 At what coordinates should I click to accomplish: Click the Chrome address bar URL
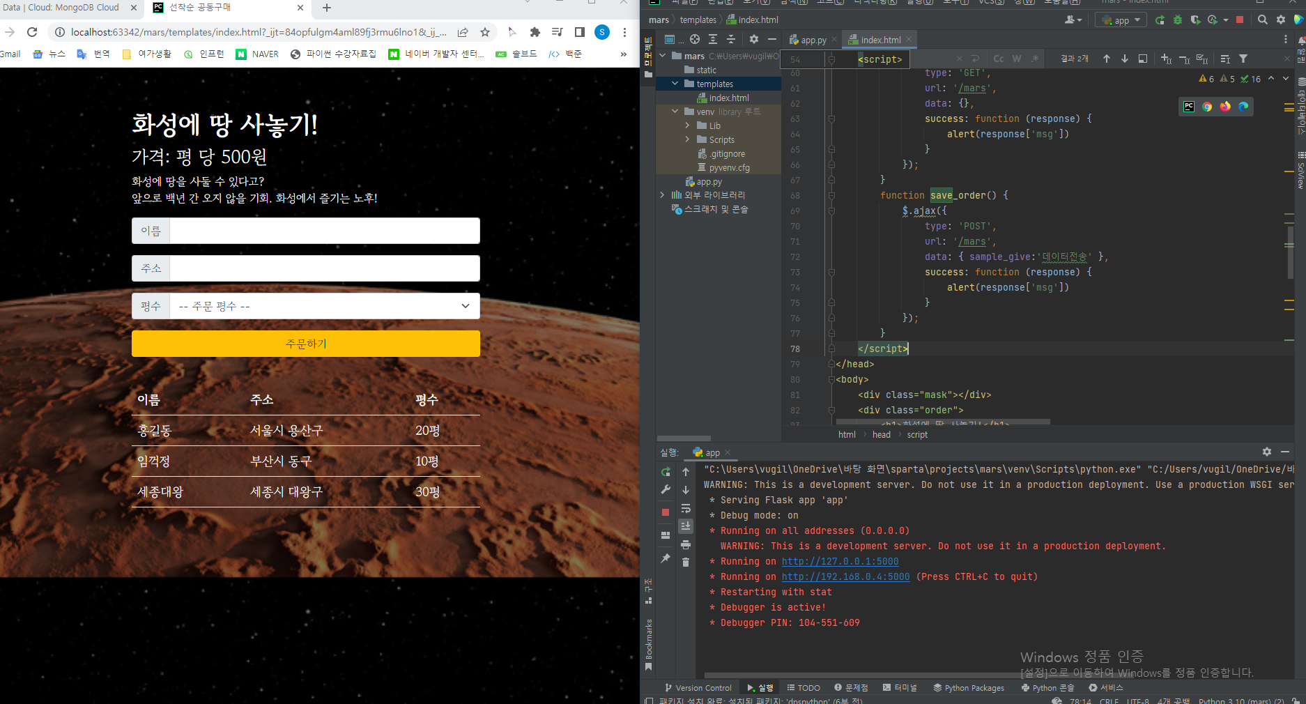(259, 32)
